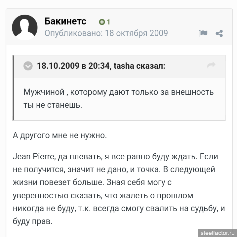Click the final words 'буду прав.'

pyautogui.click(x=33, y=221)
